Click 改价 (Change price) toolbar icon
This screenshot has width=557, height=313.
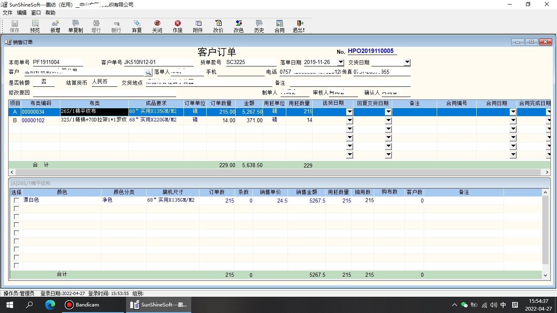(218, 26)
